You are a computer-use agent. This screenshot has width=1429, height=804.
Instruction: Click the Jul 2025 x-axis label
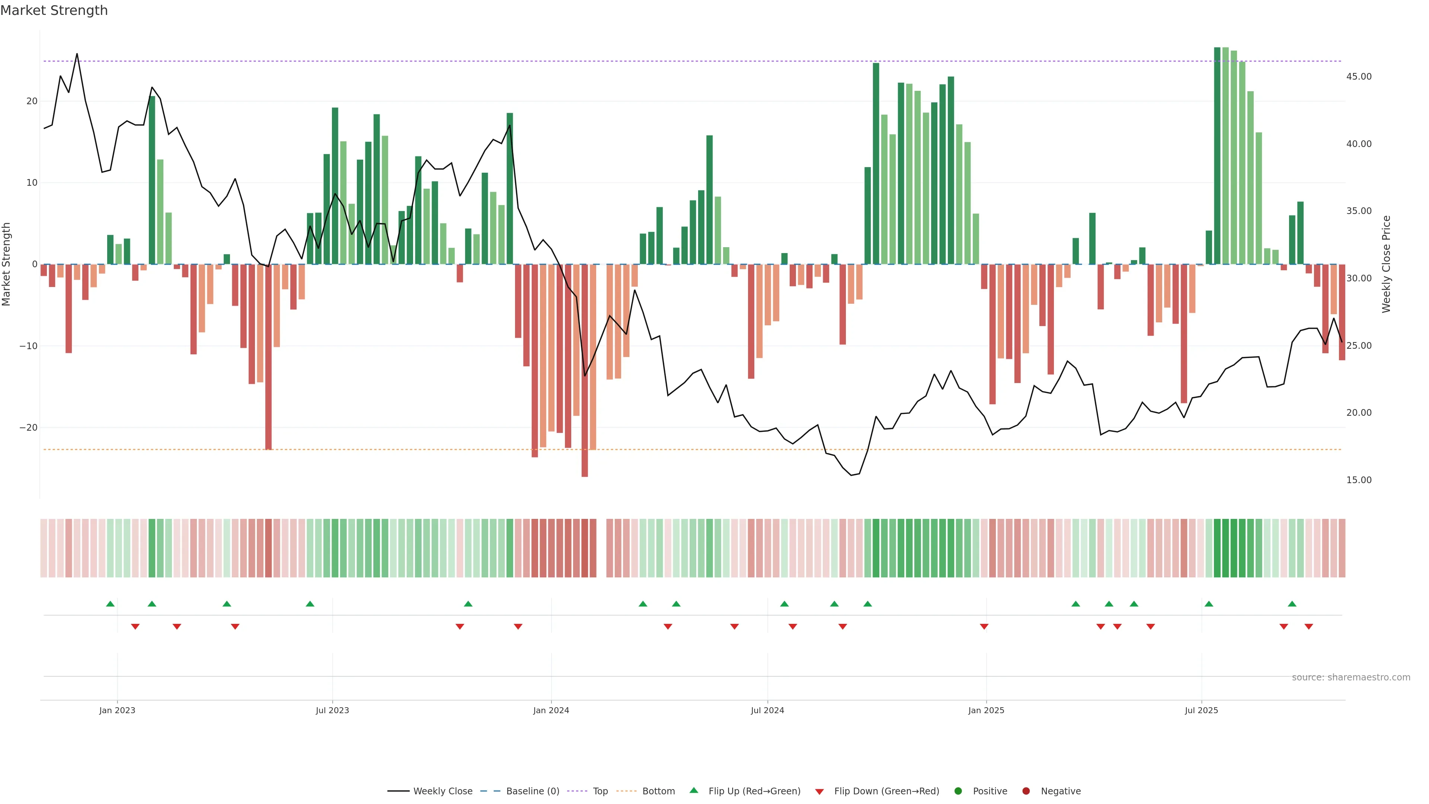pos(1201,710)
